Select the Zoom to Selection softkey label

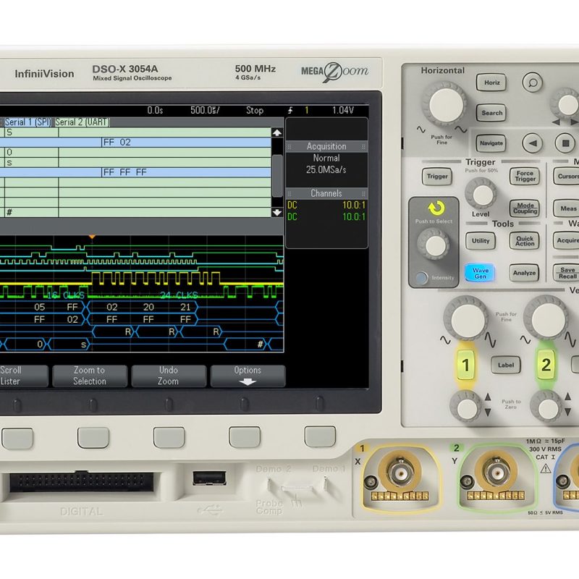pos(90,376)
